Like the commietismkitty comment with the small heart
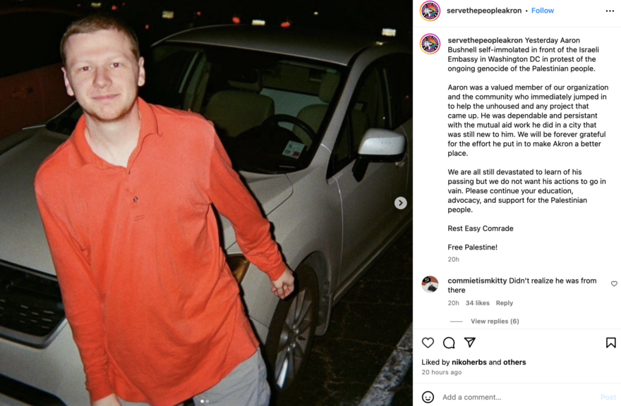Image resolution: width=621 pixels, height=406 pixels. pos(614,284)
